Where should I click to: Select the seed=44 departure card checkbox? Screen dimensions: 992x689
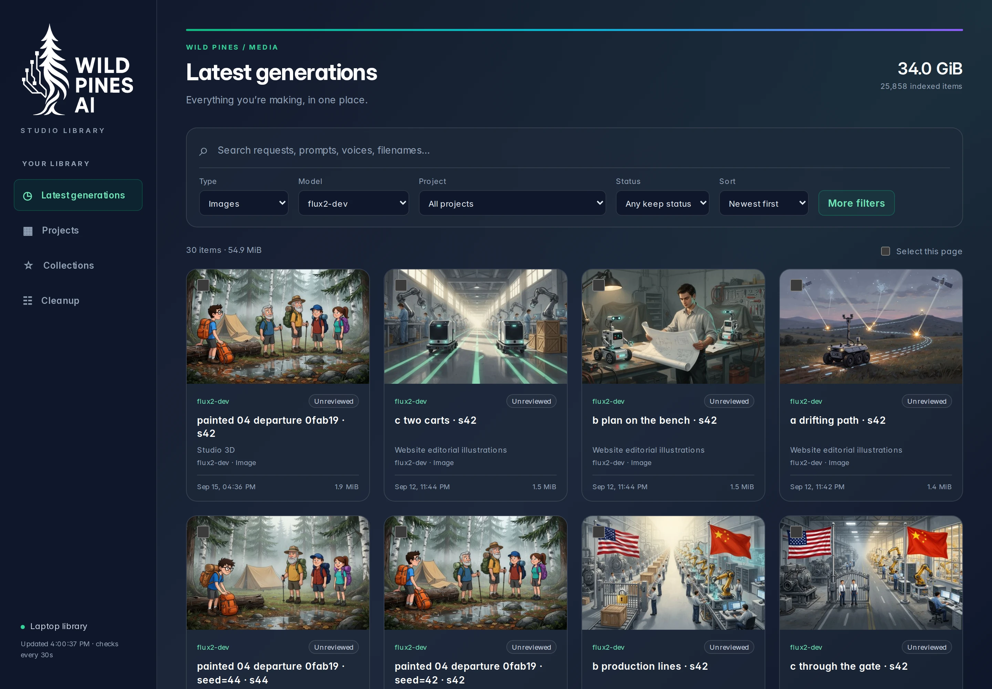point(203,532)
